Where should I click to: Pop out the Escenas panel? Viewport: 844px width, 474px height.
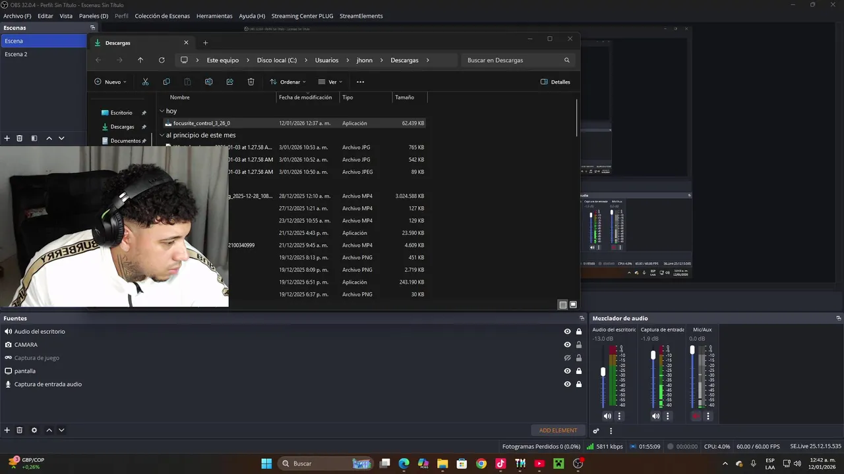pyautogui.click(x=93, y=28)
